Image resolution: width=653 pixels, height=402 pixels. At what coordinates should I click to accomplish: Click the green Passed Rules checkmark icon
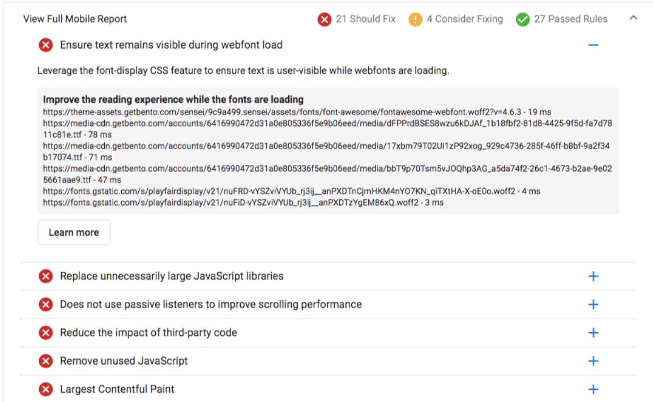pyautogui.click(x=523, y=19)
